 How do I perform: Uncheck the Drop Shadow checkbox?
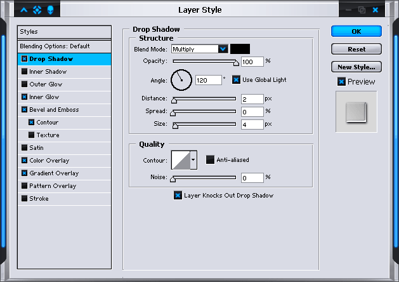coord(24,59)
